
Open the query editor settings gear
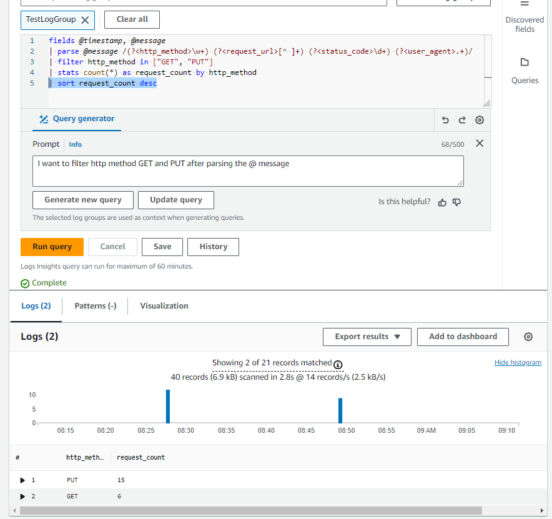[x=479, y=120]
